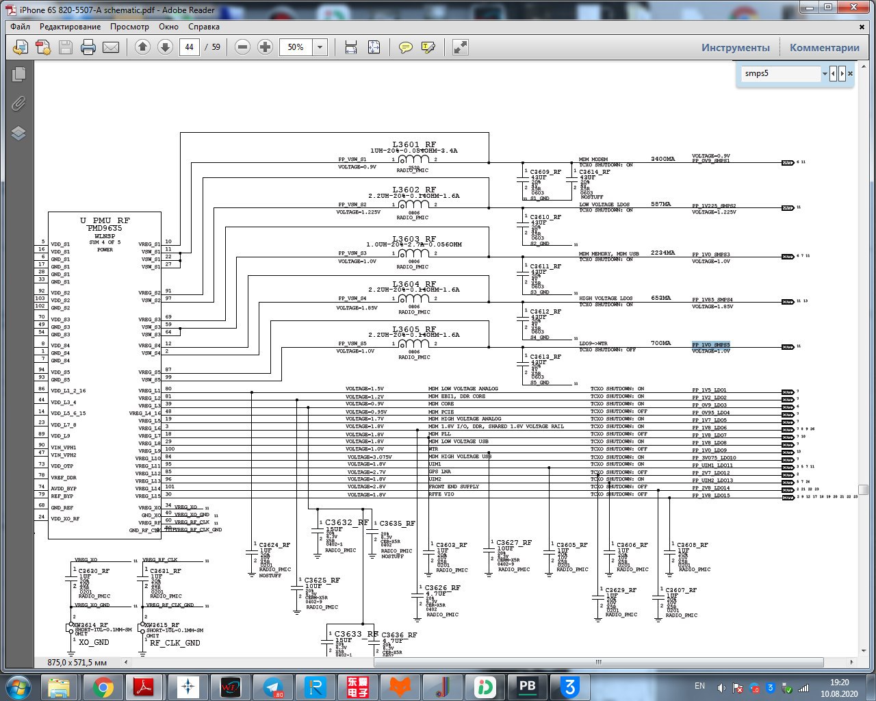The height and width of the screenshot is (701, 876).
Task: Open the Справка menu
Action: (204, 27)
